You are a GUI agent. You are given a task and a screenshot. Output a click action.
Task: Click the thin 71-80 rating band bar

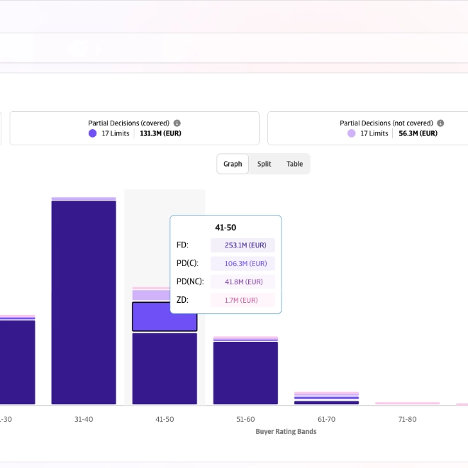point(407,403)
